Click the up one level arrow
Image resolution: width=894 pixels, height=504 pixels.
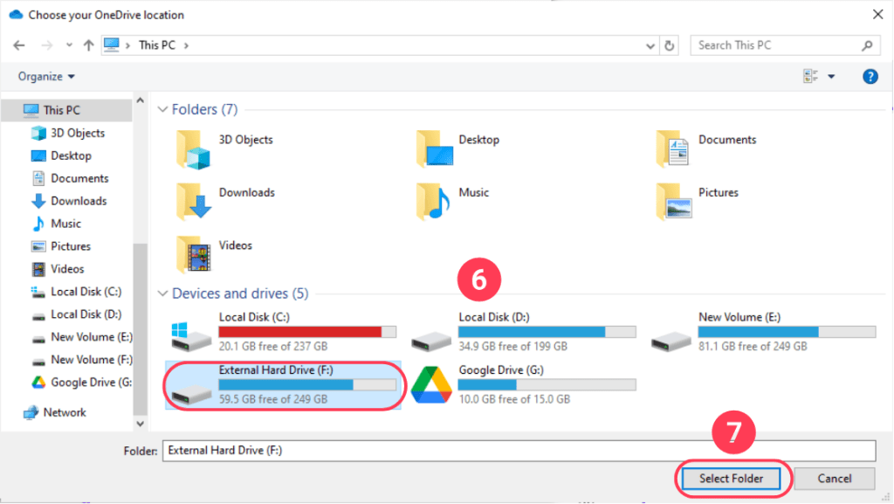(x=90, y=45)
